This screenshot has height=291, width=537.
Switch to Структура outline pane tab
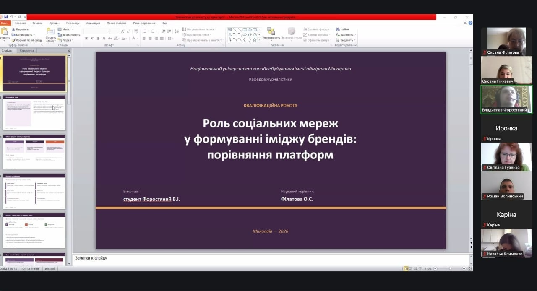27,50
